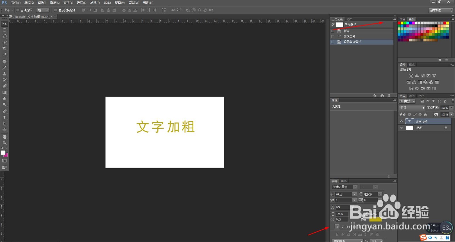The height and width of the screenshot is (242, 455).
Task: Select the Gradient tool
Action: [x=5, y=92]
